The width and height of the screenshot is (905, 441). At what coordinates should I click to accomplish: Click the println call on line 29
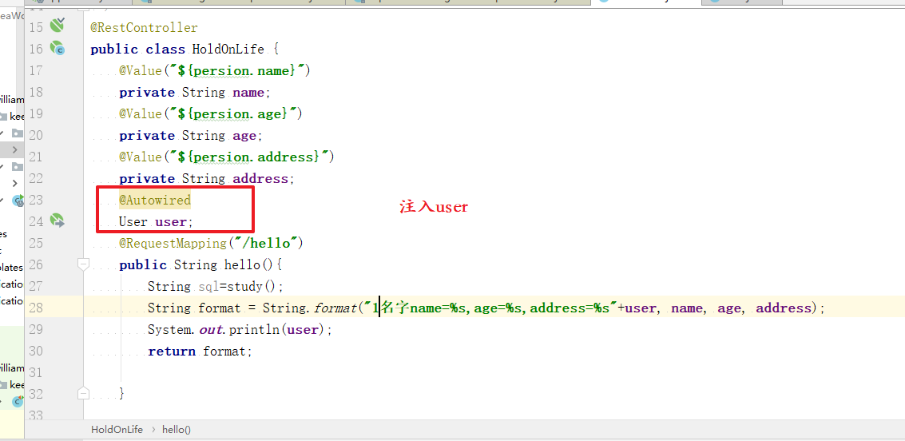click(255, 330)
